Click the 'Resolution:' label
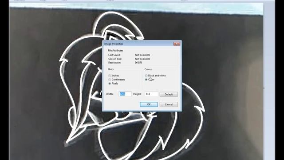The image size is (284, 160). [114, 63]
